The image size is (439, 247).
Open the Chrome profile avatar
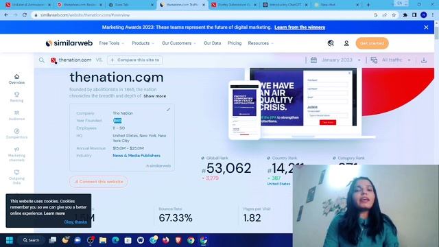click(424, 15)
